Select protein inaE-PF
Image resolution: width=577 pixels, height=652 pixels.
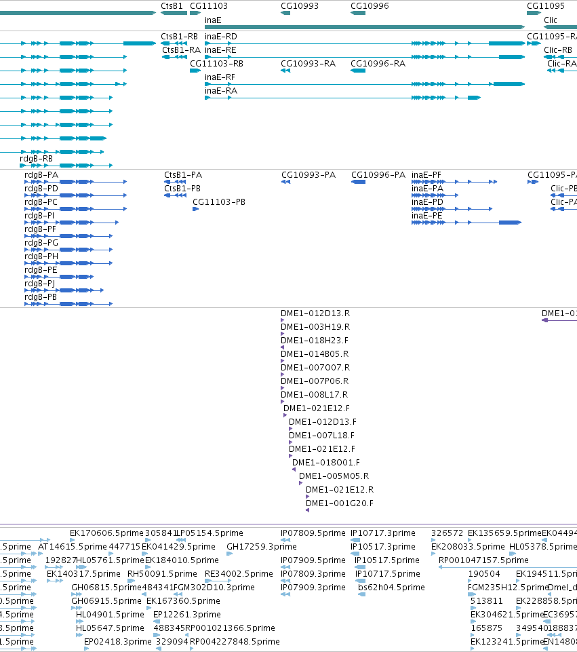pos(454,182)
